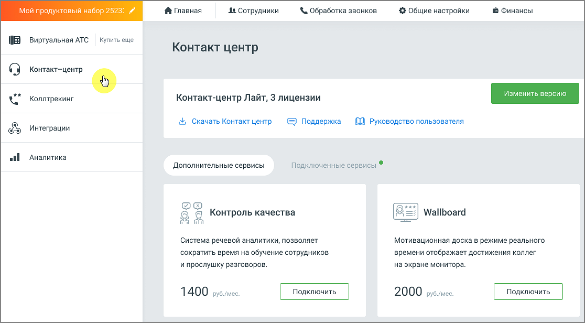This screenshot has width=585, height=323.
Task: Switch to Подключенные сервисы tab
Action: 333,165
